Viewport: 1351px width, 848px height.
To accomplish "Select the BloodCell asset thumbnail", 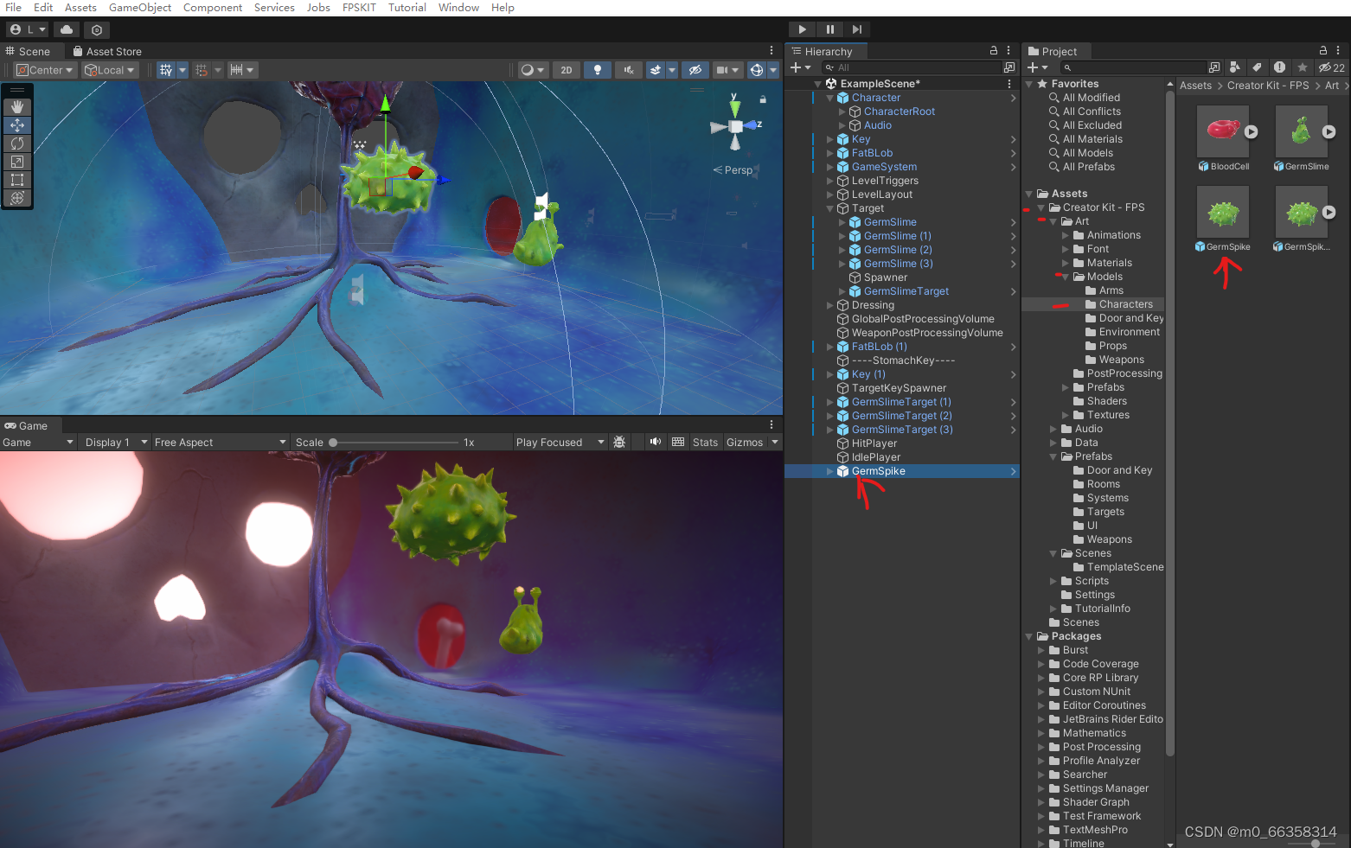I will point(1222,131).
